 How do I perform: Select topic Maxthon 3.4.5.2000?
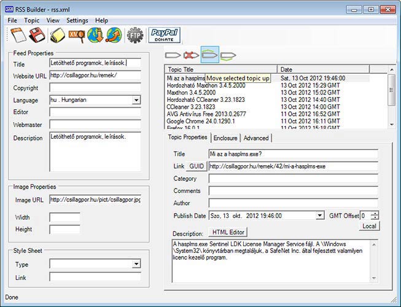tap(191, 93)
